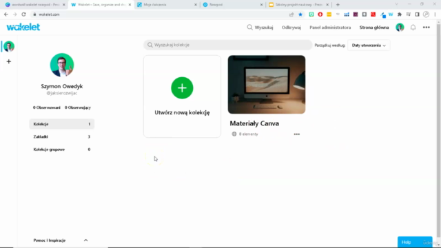Click the share page icon in address bar

(x=291, y=14)
